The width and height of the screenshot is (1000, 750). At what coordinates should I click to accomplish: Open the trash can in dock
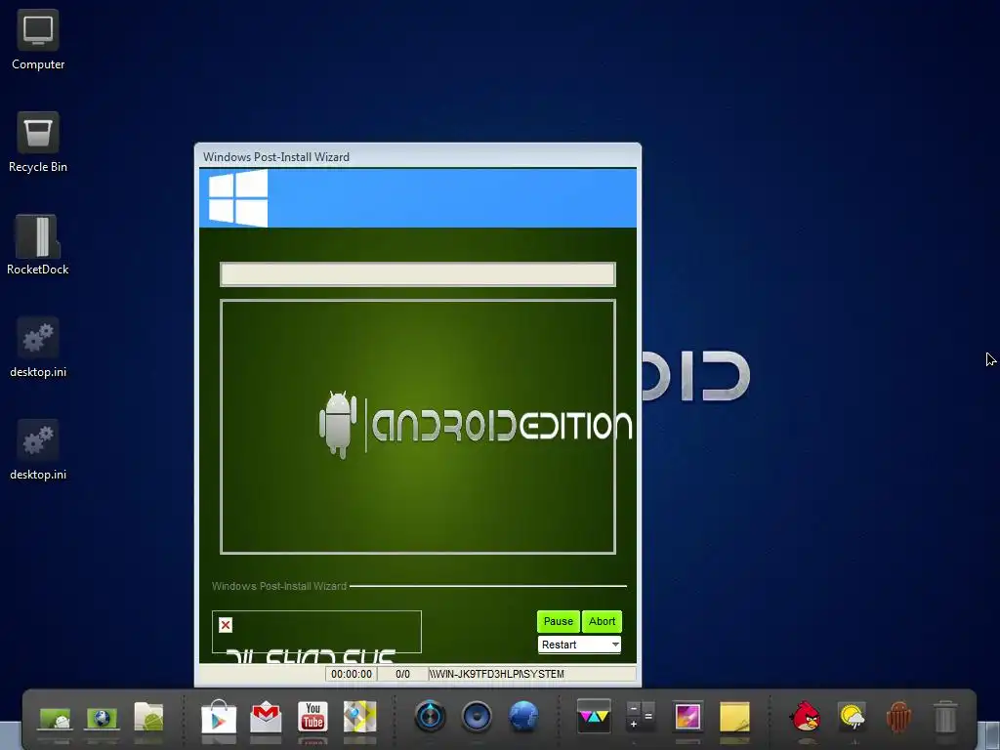click(945, 717)
